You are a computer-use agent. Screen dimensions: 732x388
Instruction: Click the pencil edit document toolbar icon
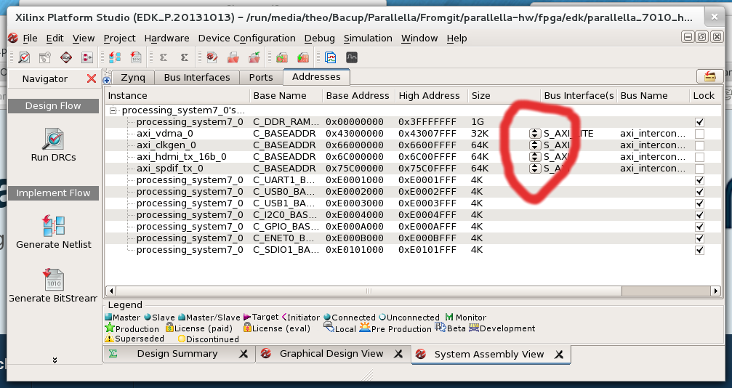[x=212, y=57]
